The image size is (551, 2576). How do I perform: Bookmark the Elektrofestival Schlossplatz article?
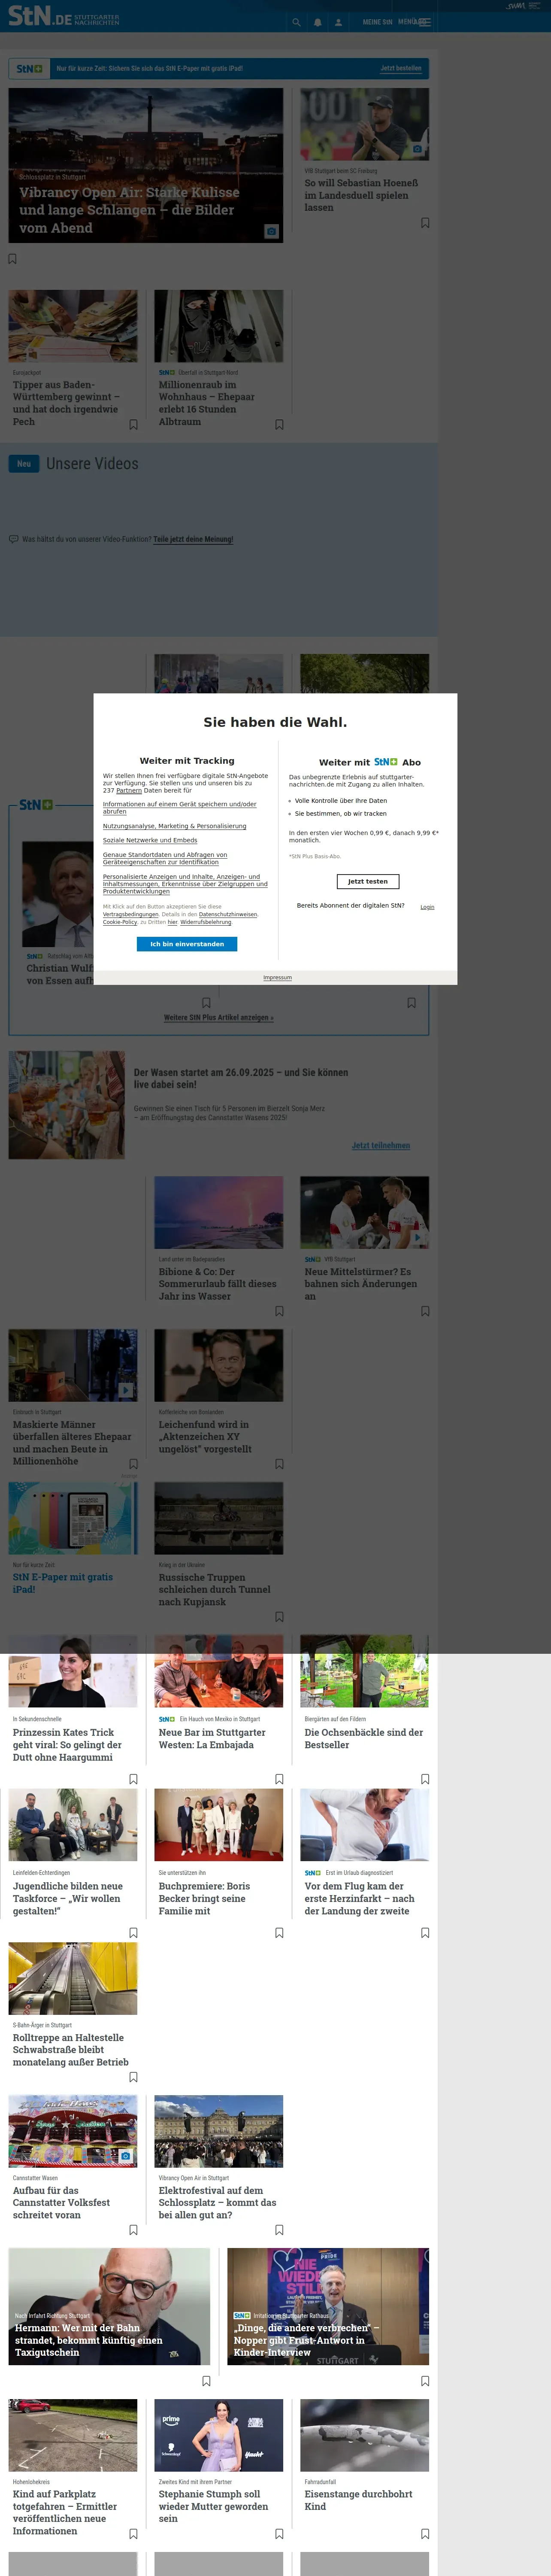pyautogui.click(x=279, y=2230)
